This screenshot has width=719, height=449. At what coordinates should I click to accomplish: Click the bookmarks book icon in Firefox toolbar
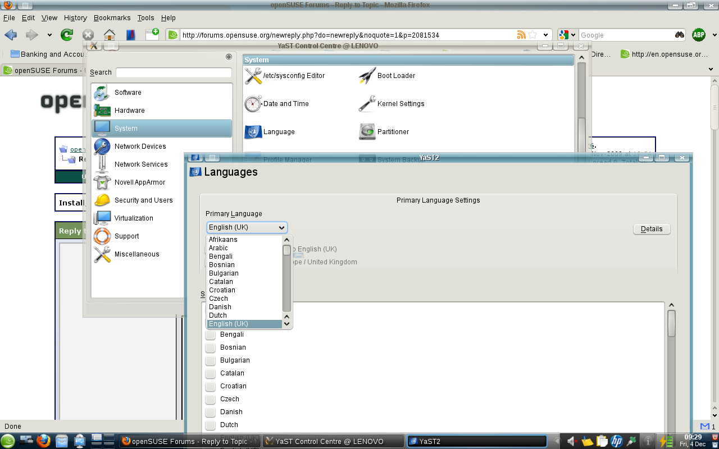130,35
